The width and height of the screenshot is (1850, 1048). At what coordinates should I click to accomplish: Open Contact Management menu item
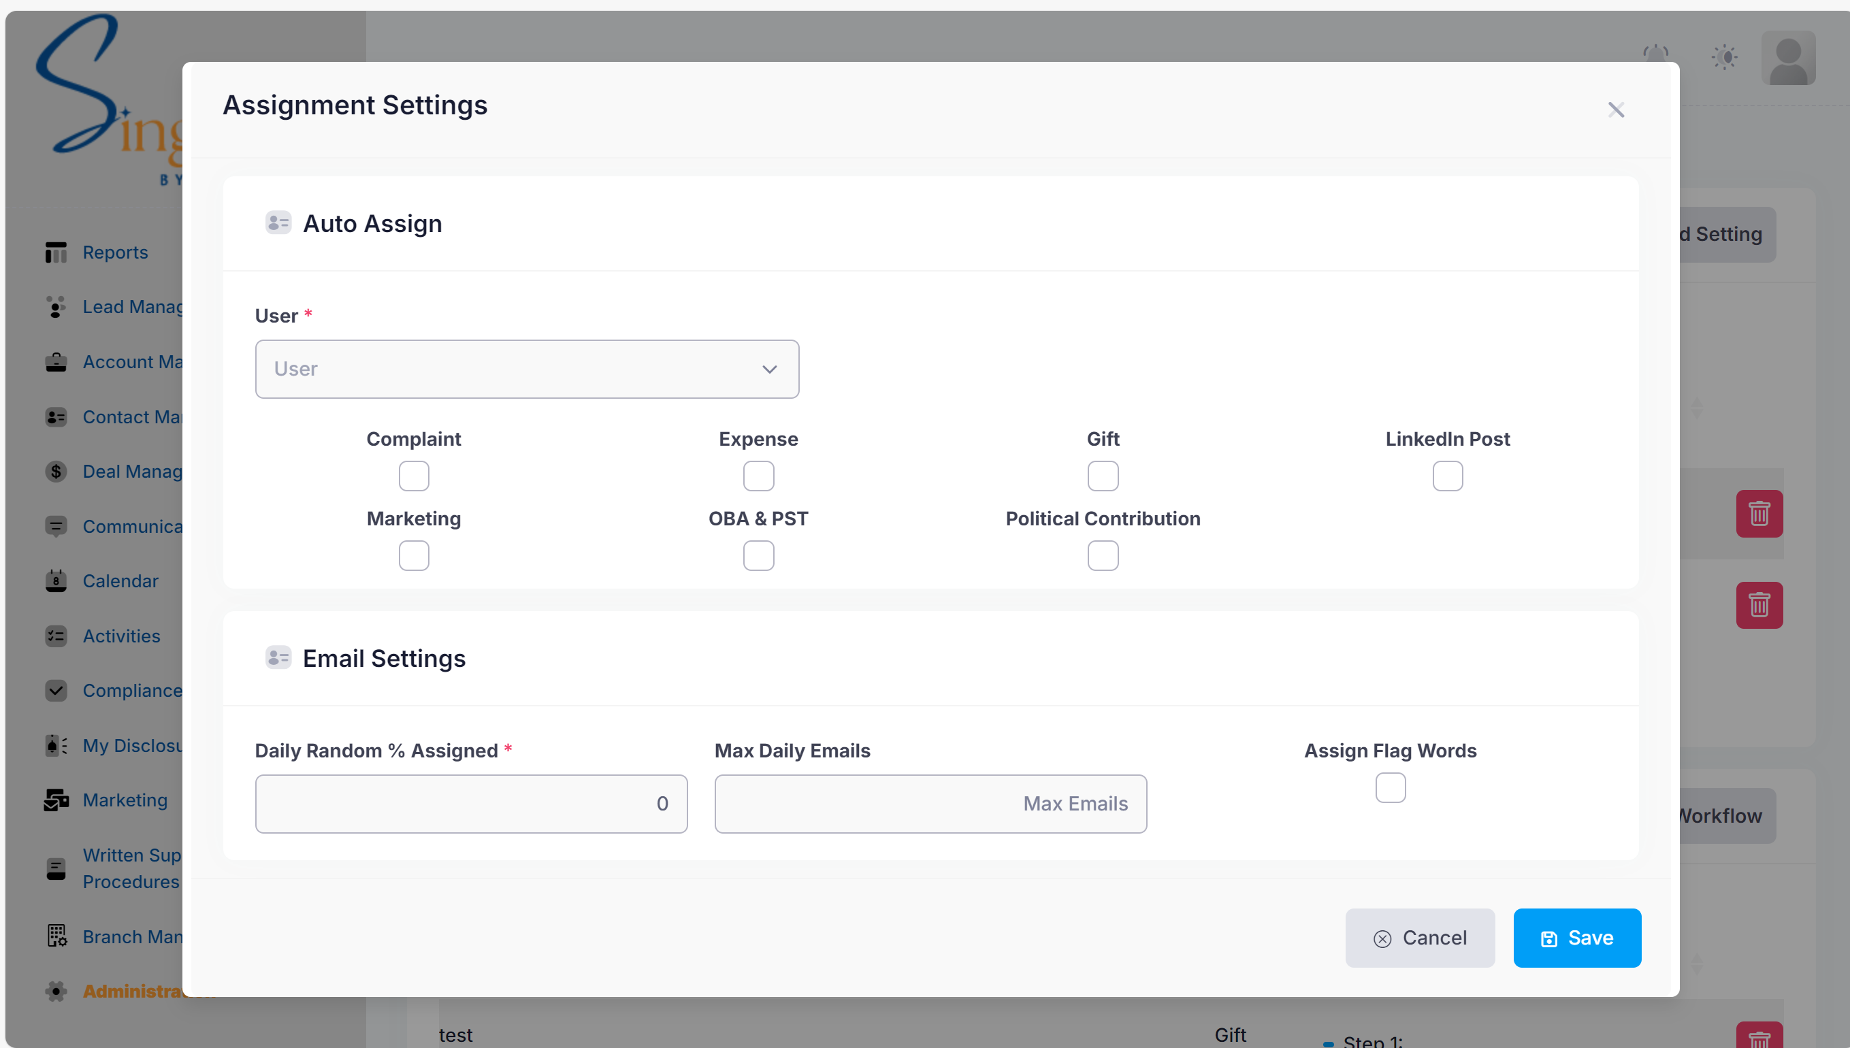(133, 416)
